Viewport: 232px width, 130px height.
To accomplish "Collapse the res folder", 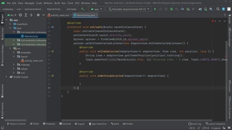I will [x=10, y=48].
